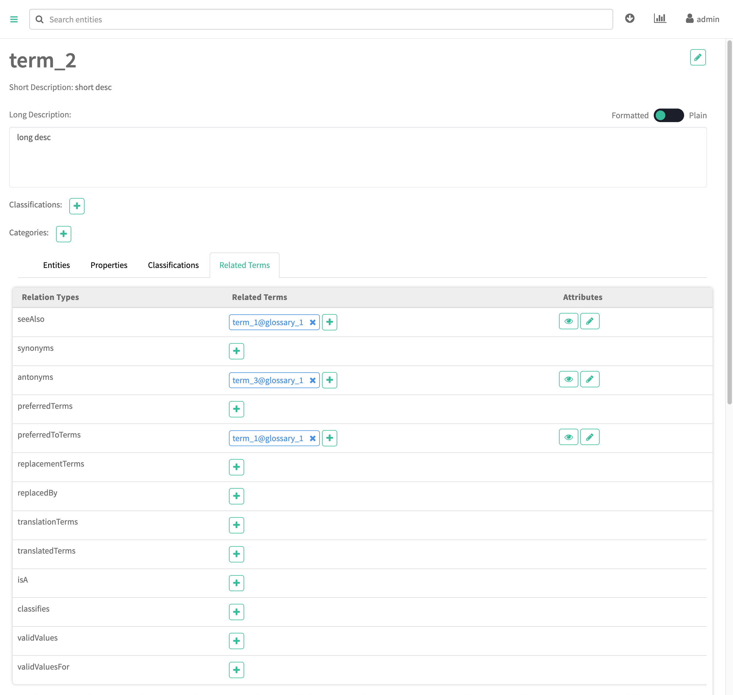Open the hamburger sidebar menu

[14, 19]
